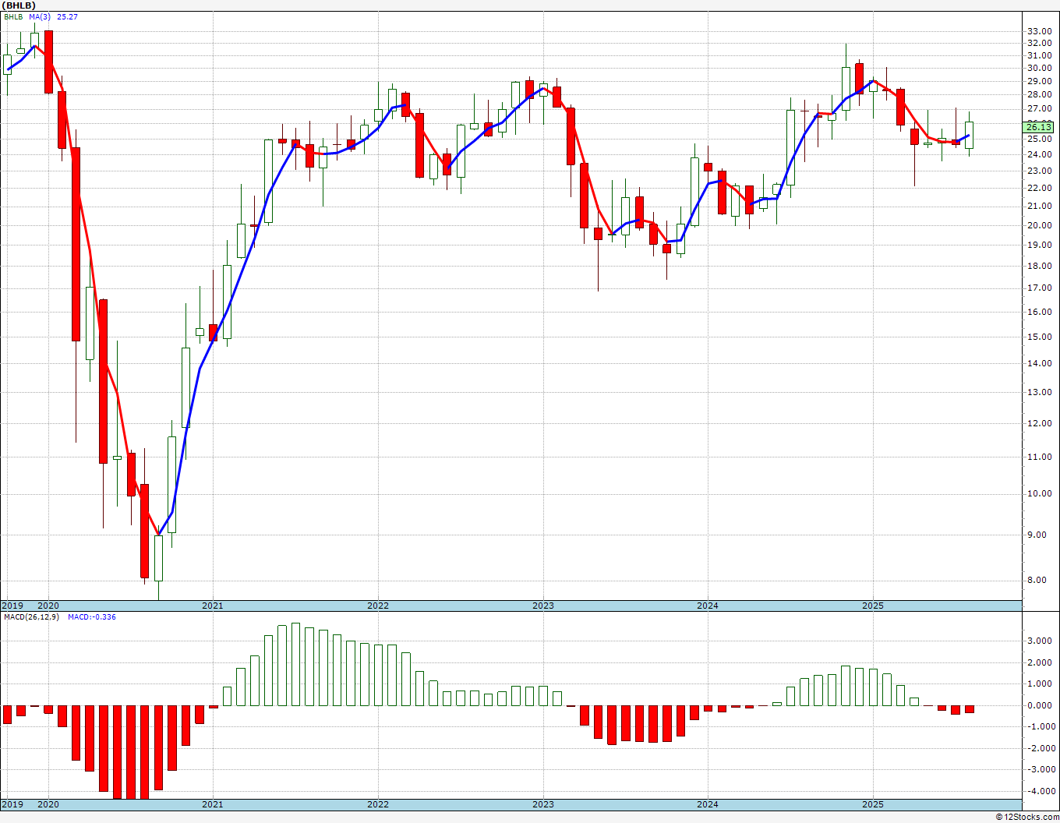Click the 20.00 price axis label
1060x823 pixels.
point(1039,225)
